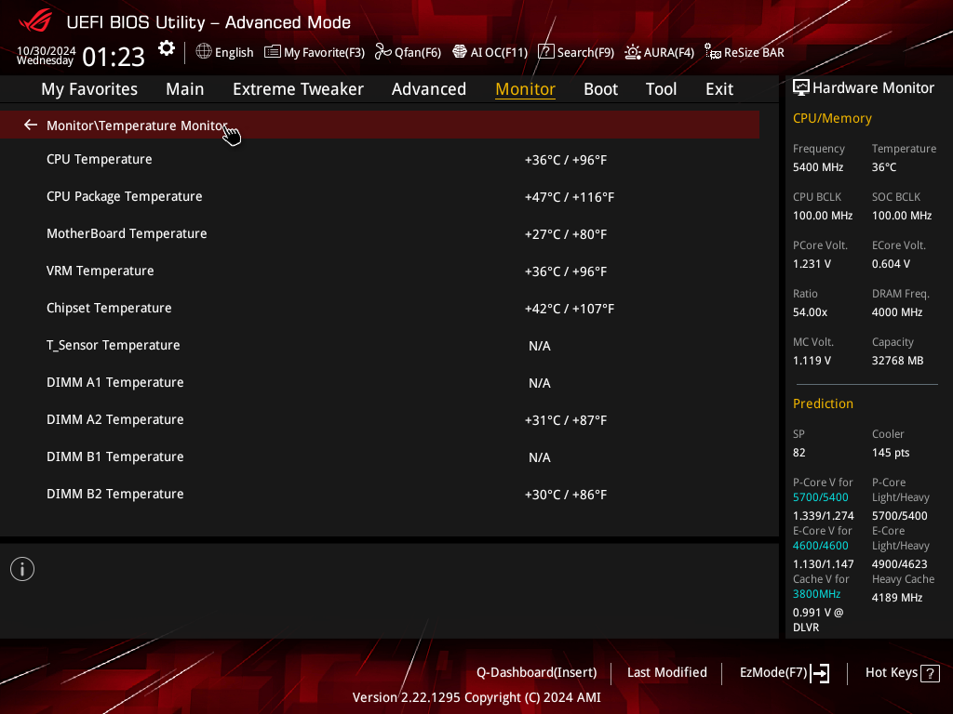Open the Tool tab

point(661,89)
